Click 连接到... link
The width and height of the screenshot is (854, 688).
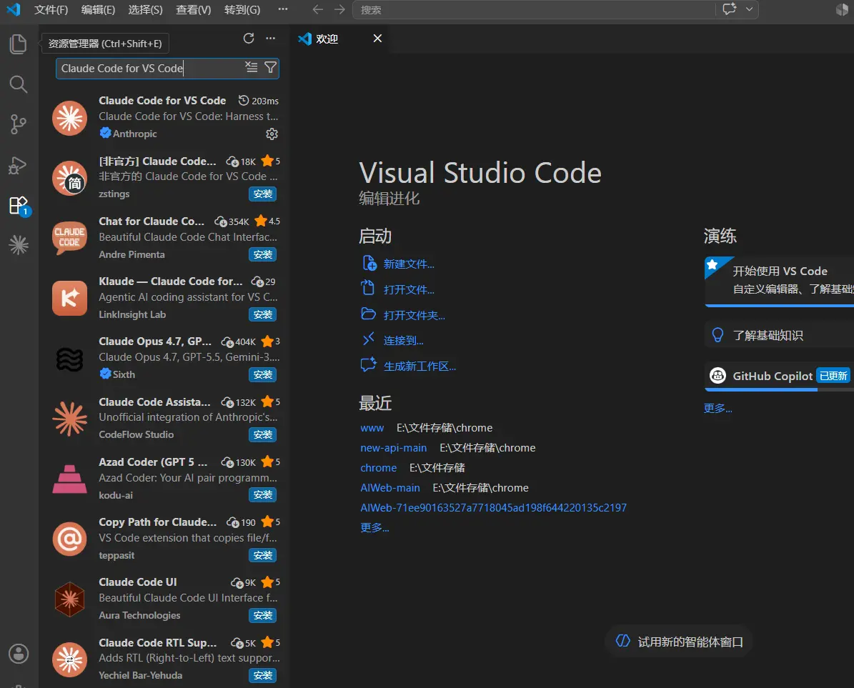pos(404,341)
